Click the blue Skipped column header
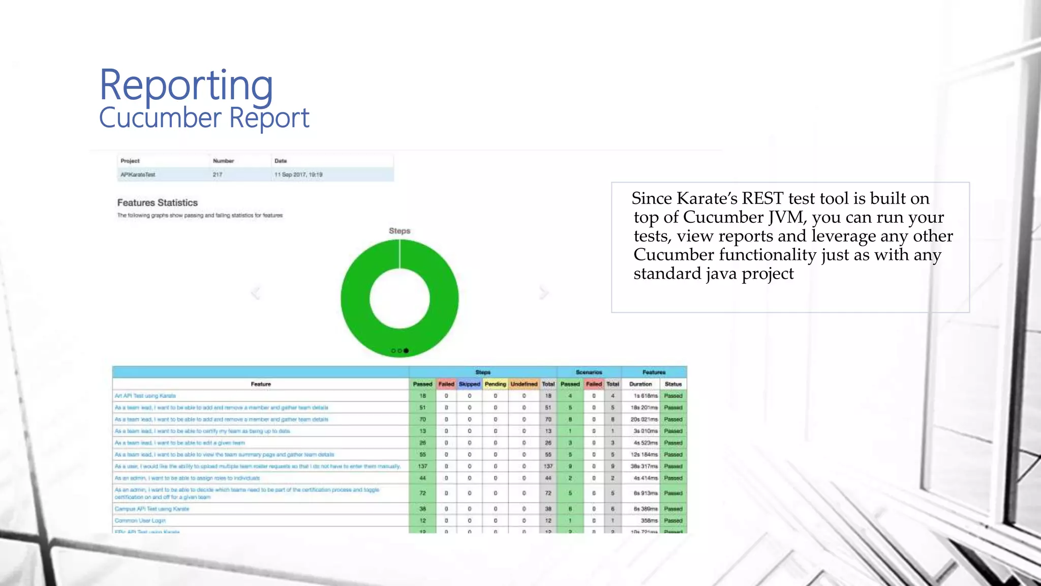Viewport: 1041px width, 586px height. [x=469, y=384]
